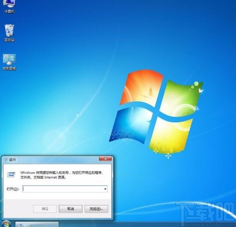Expand the 打开 combo box dropdown arrow
The image size is (236, 227).
point(105,189)
